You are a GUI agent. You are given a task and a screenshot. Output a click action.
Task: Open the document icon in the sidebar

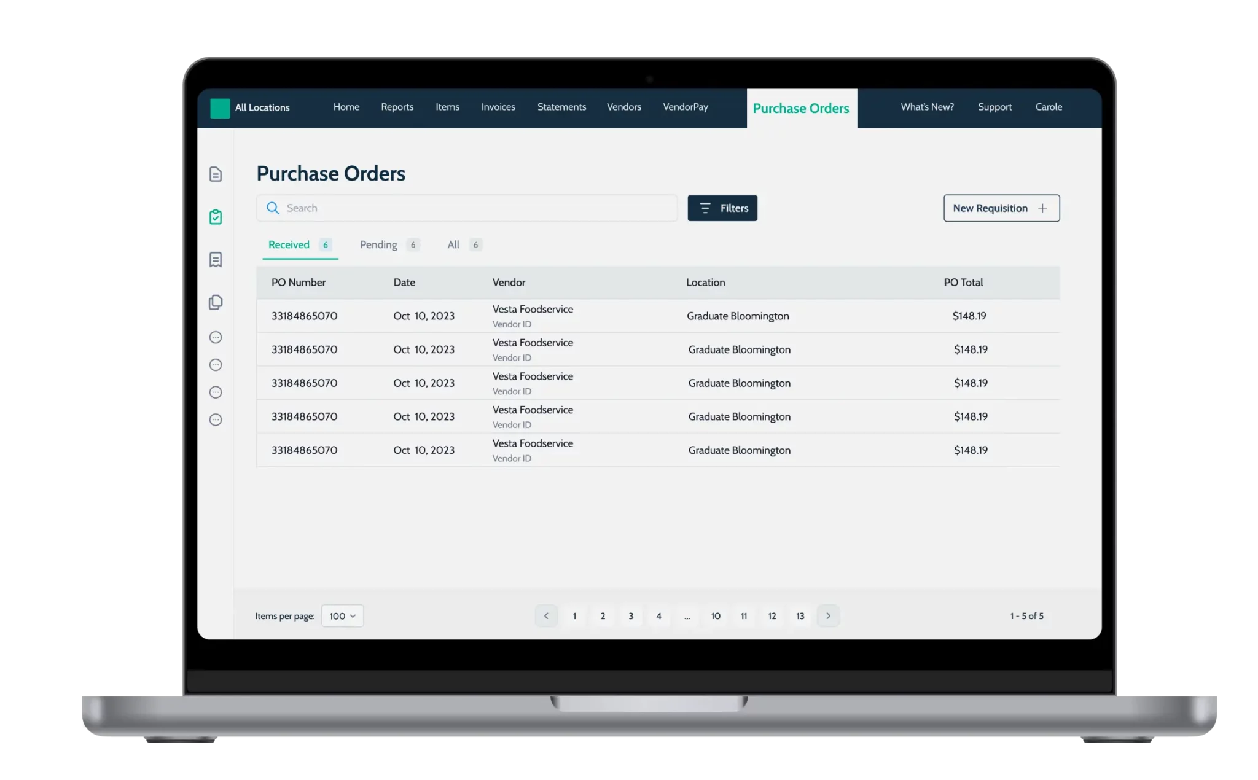(216, 174)
